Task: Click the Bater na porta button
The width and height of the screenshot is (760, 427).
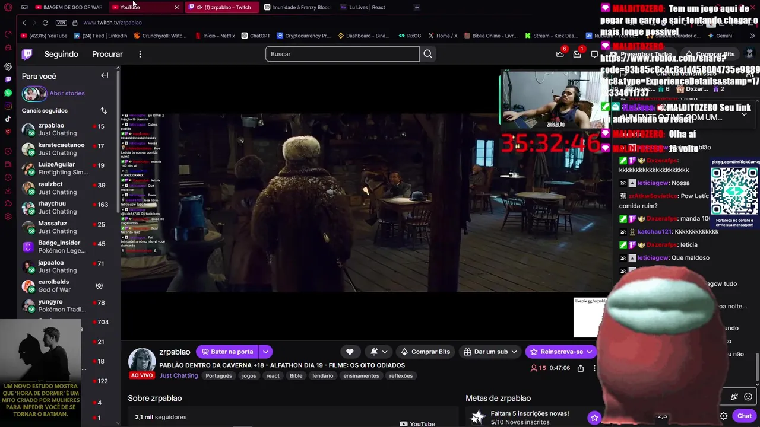Action: click(228, 352)
